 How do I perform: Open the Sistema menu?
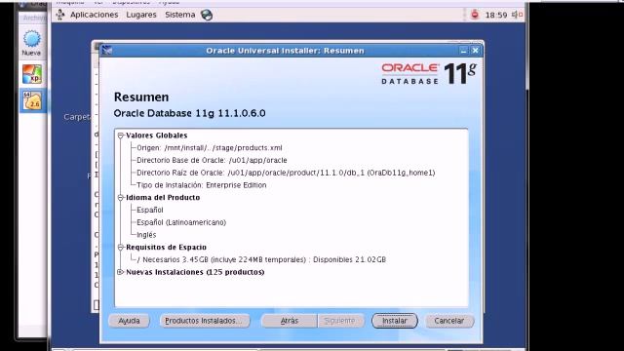(x=179, y=15)
